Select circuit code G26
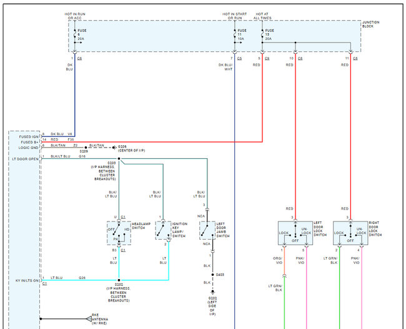This screenshot has width=406, height=329. (82, 278)
